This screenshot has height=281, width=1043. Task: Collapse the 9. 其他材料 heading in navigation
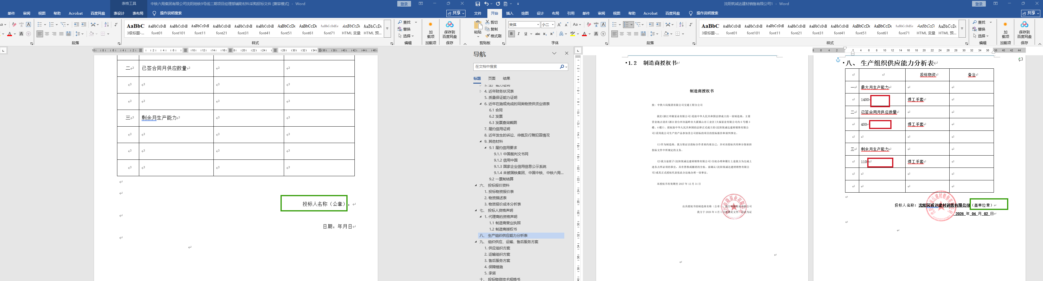pos(480,142)
